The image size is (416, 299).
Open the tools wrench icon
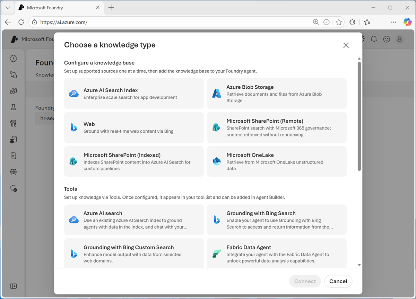coord(13,123)
